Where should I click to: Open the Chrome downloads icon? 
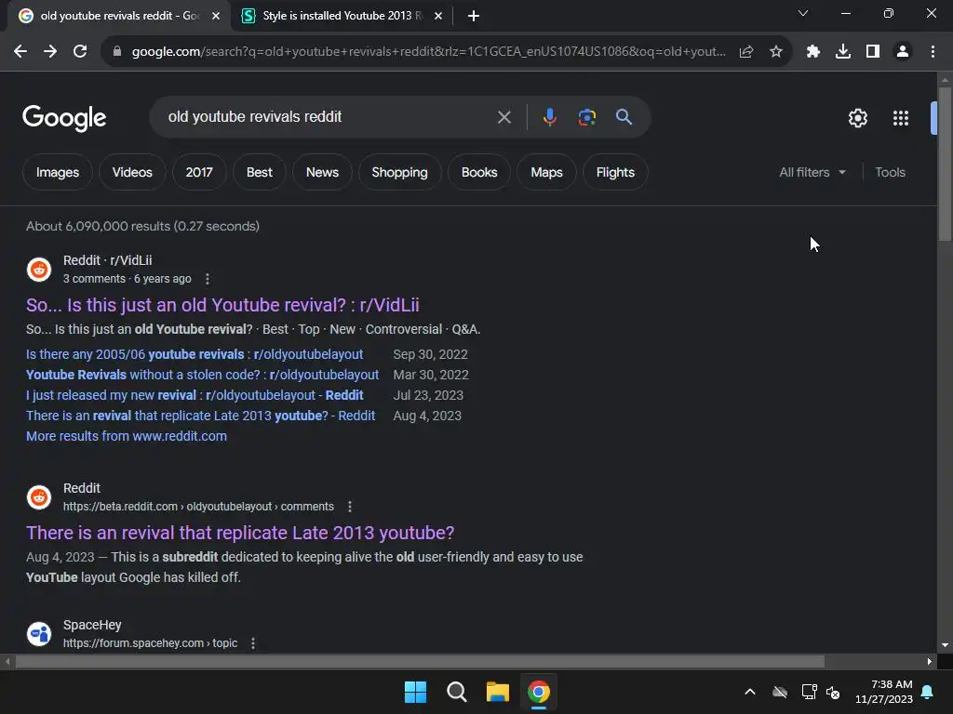[x=843, y=52]
